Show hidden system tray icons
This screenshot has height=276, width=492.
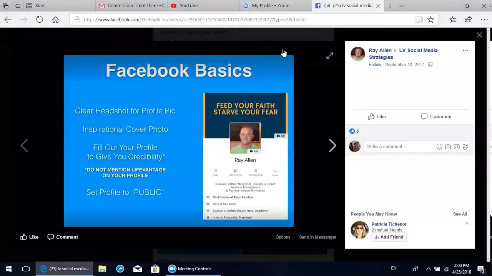(428, 269)
